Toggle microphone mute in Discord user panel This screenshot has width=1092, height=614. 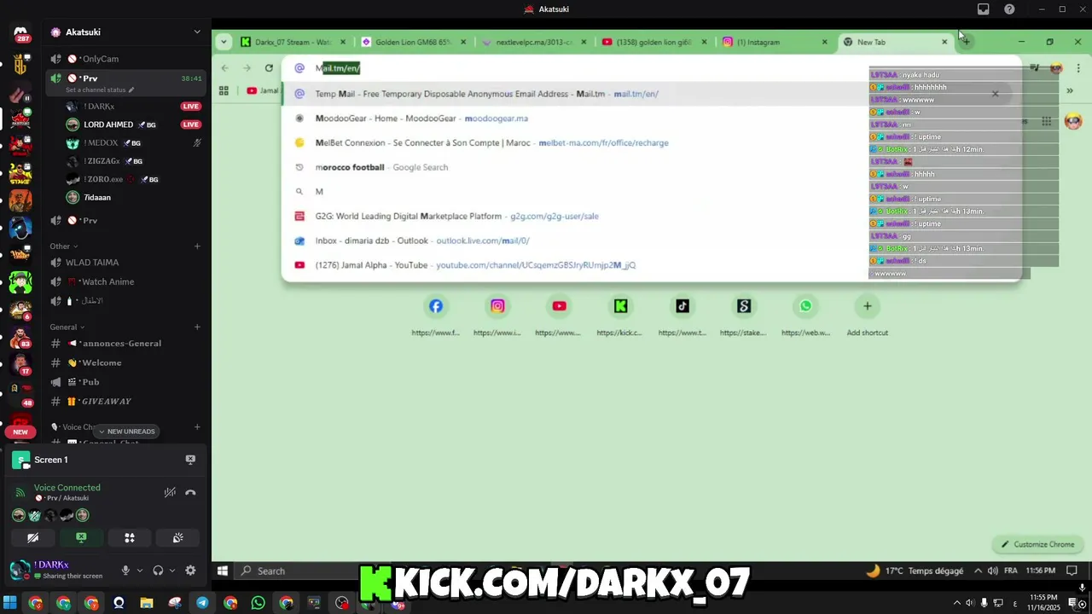click(x=125, y=571)
